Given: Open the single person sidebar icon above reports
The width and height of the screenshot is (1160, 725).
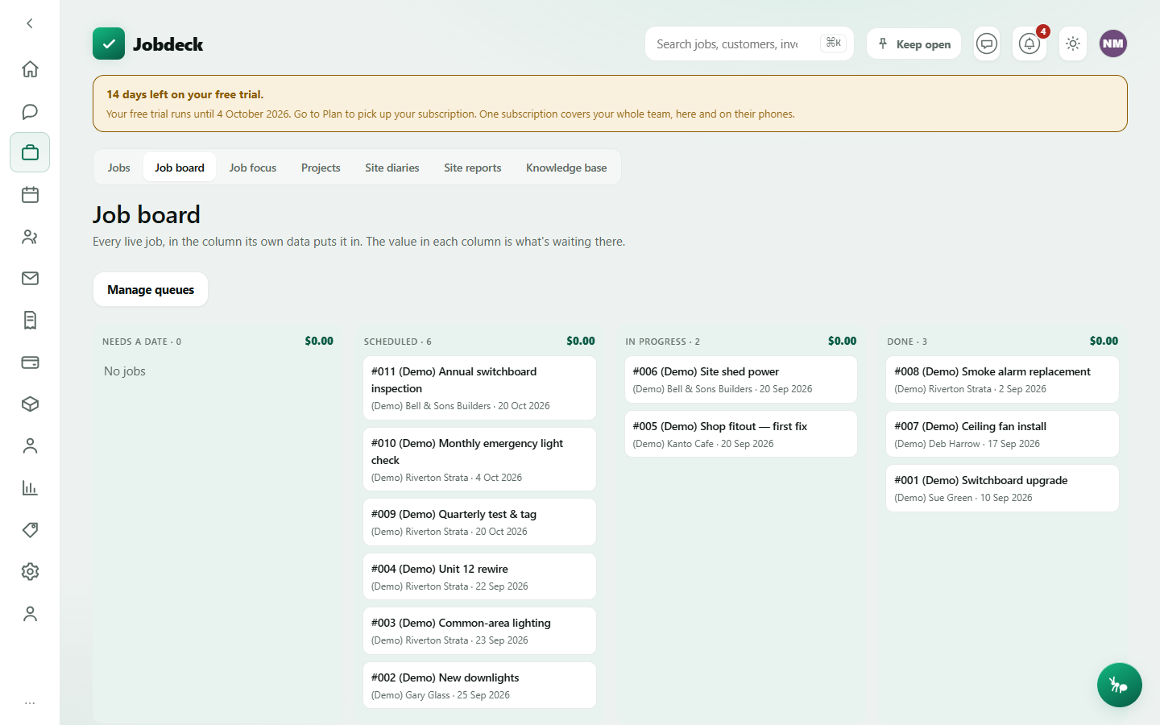Looking at the screenshot, I should pyautogui.click(x=30, y=446).
